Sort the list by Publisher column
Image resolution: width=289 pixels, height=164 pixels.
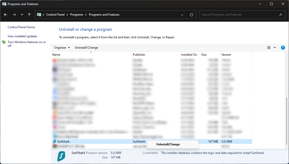pyautogui.click(x=139, y=55)
